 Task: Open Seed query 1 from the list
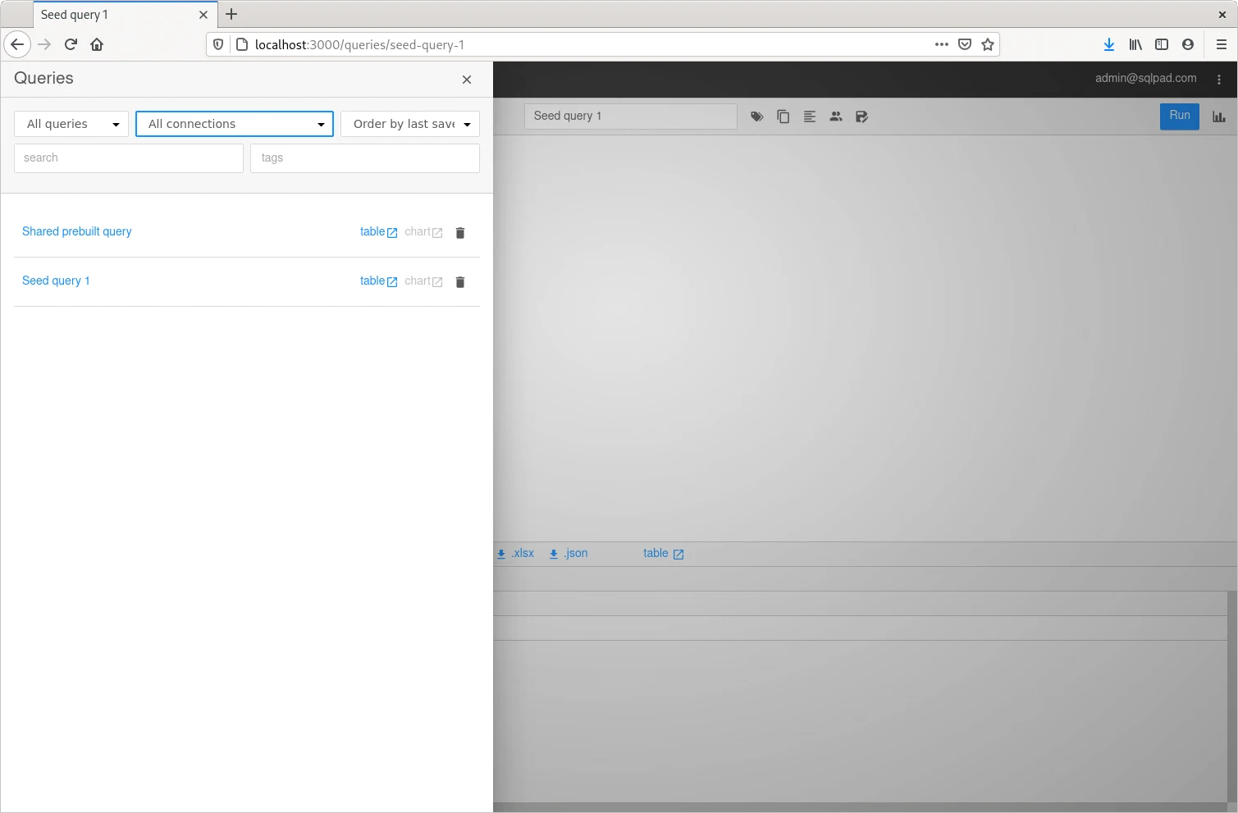pos(56,281)
